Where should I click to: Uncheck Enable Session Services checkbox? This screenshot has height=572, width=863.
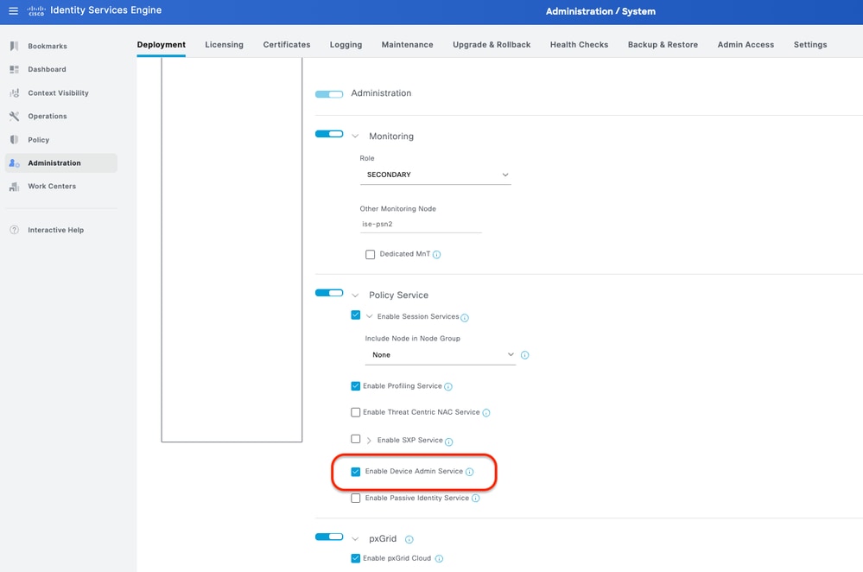tap(356, 315)
